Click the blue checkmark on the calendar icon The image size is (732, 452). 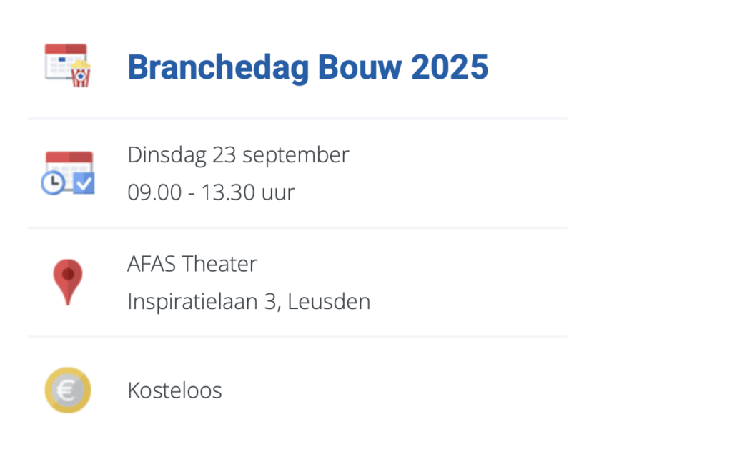84,183
